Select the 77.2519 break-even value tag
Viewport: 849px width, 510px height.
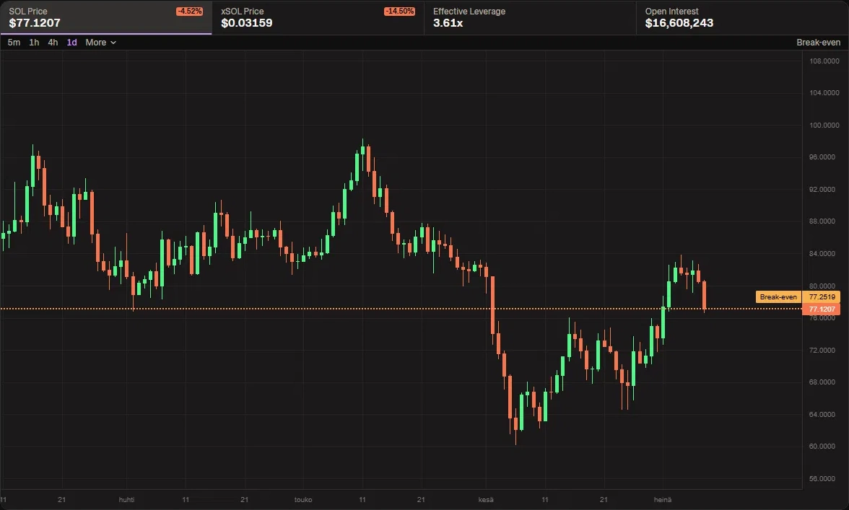point(822,297)
